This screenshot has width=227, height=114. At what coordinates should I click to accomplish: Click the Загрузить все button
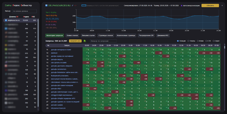(75, 41)
